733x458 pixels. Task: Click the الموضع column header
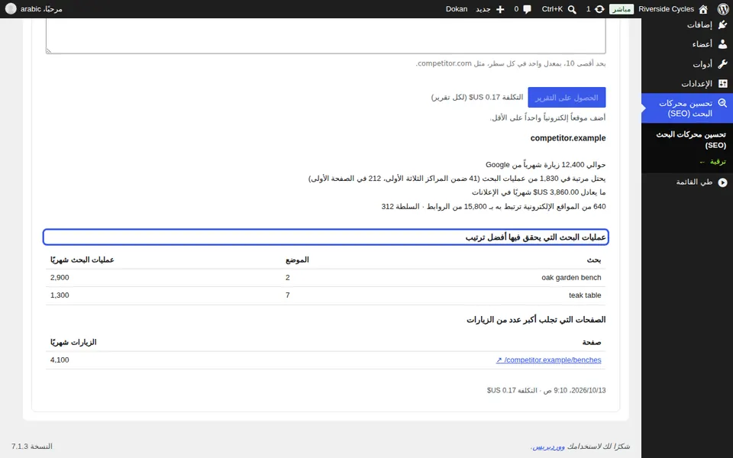pyautogui.click(x=297, y=260)
